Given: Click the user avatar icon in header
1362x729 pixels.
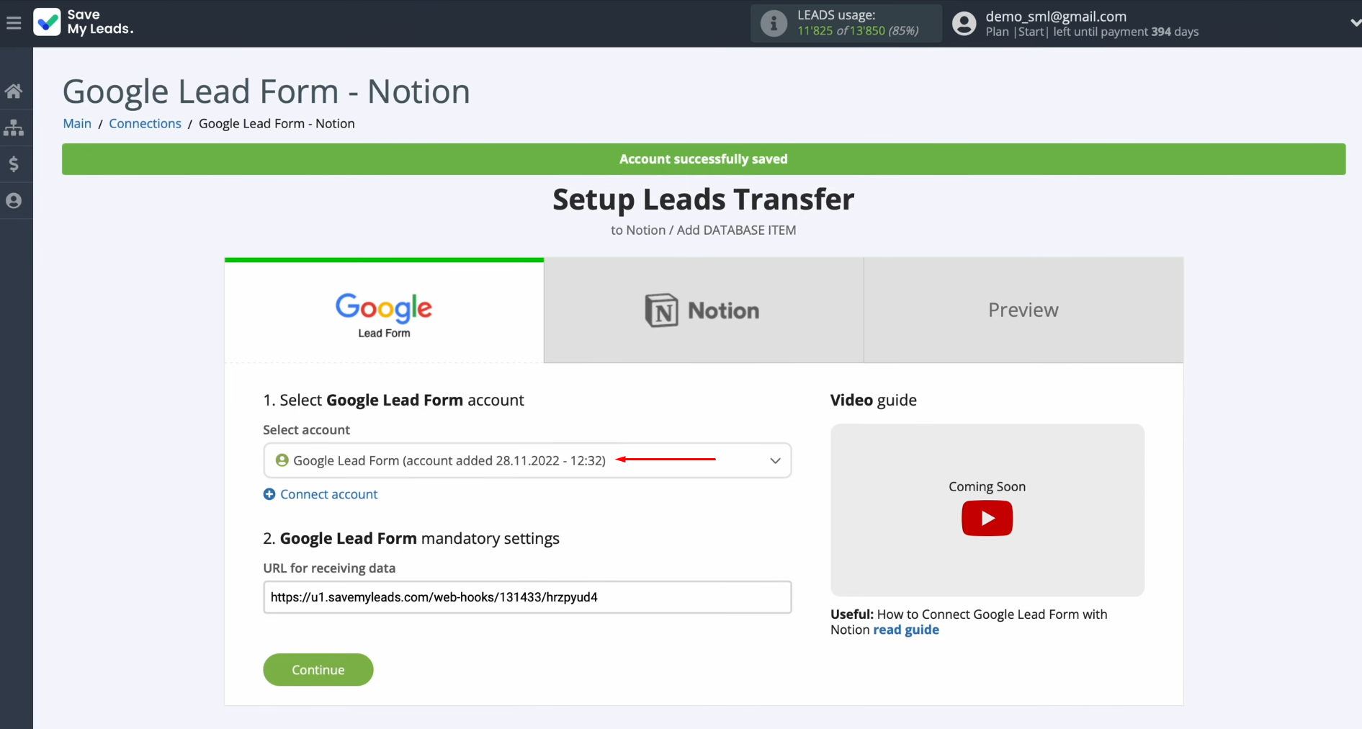Looking at the screenshot, I should (964, 23).
